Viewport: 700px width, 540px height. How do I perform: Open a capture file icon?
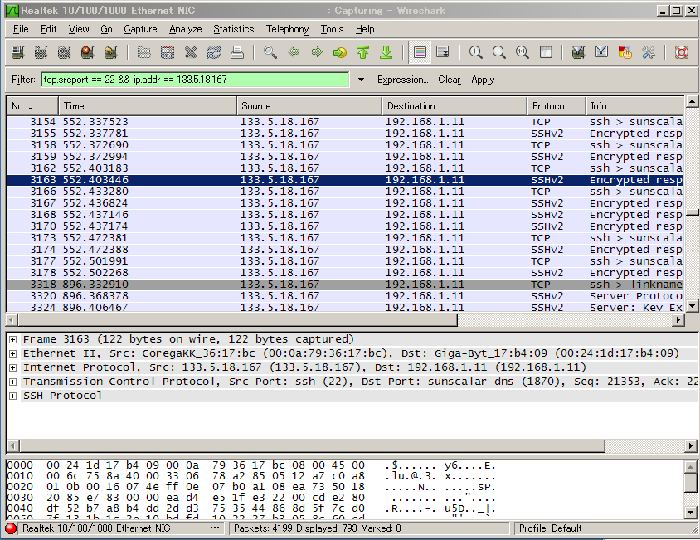click(143, 52)
